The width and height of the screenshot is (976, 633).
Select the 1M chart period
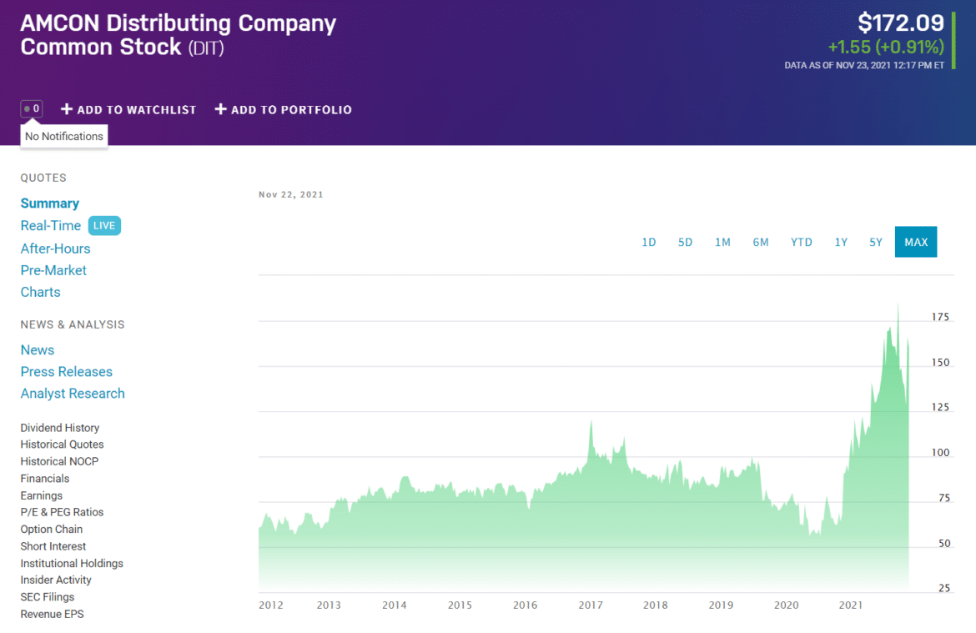point(722,242)
